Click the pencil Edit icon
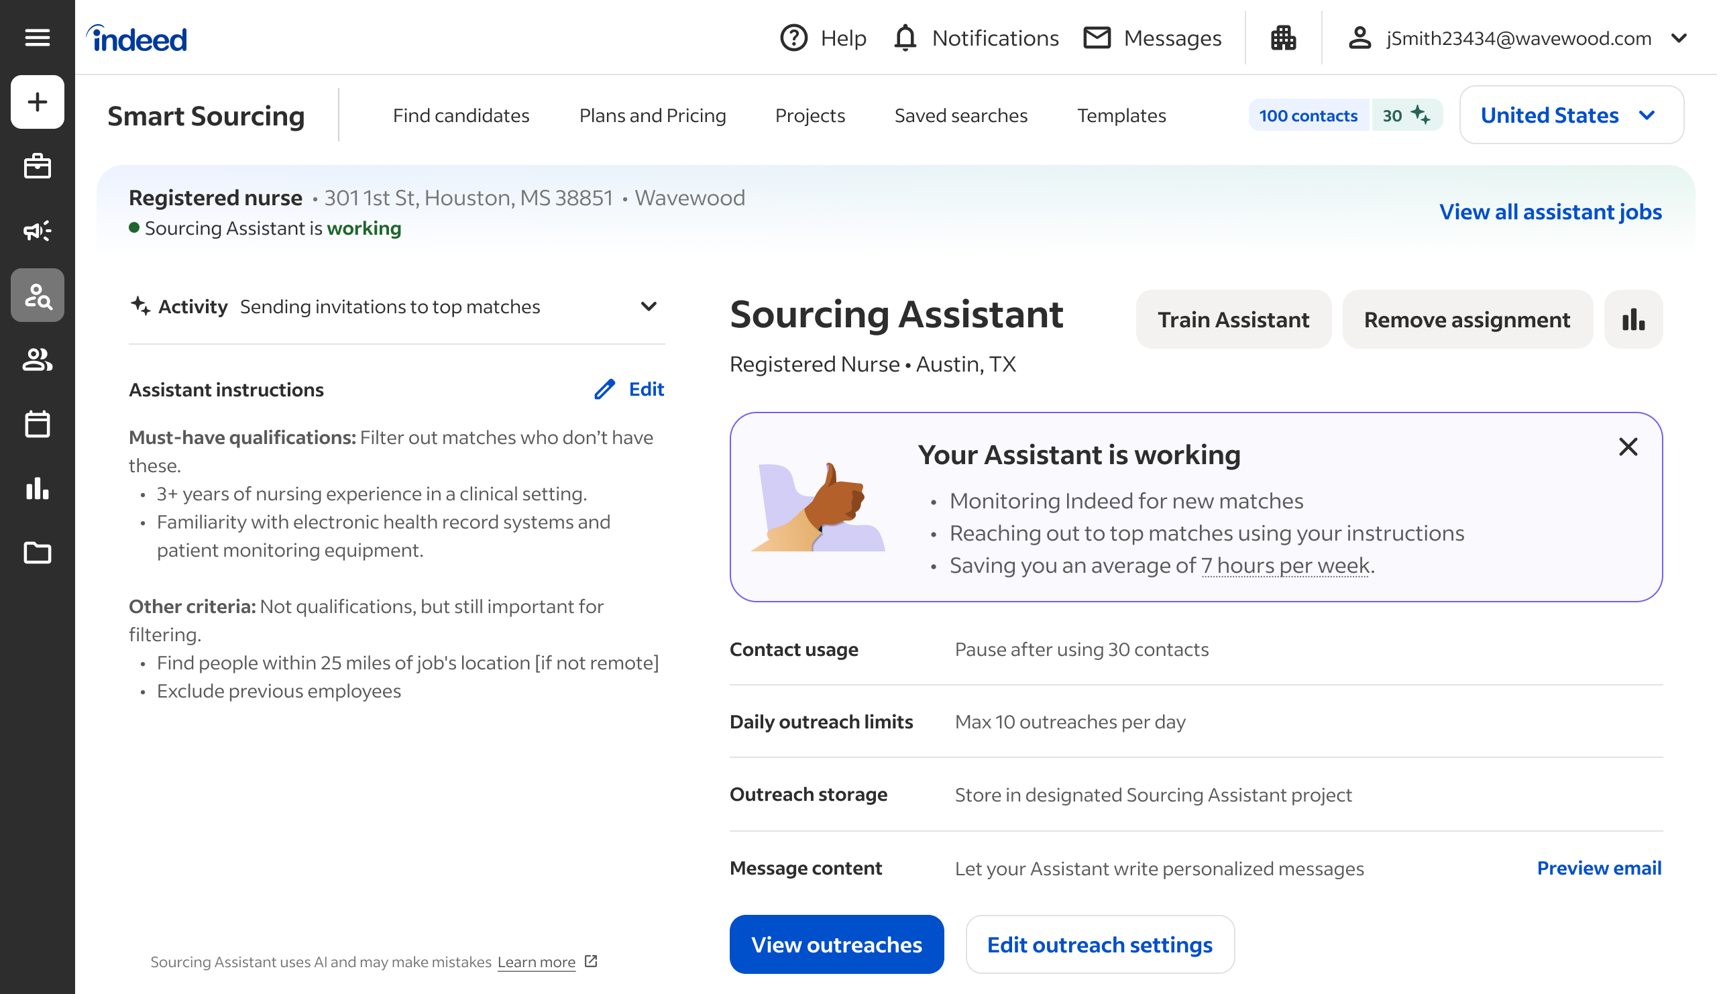This screenshot has height=994, width=1721. pyautogui.click(x=604, y=389)
